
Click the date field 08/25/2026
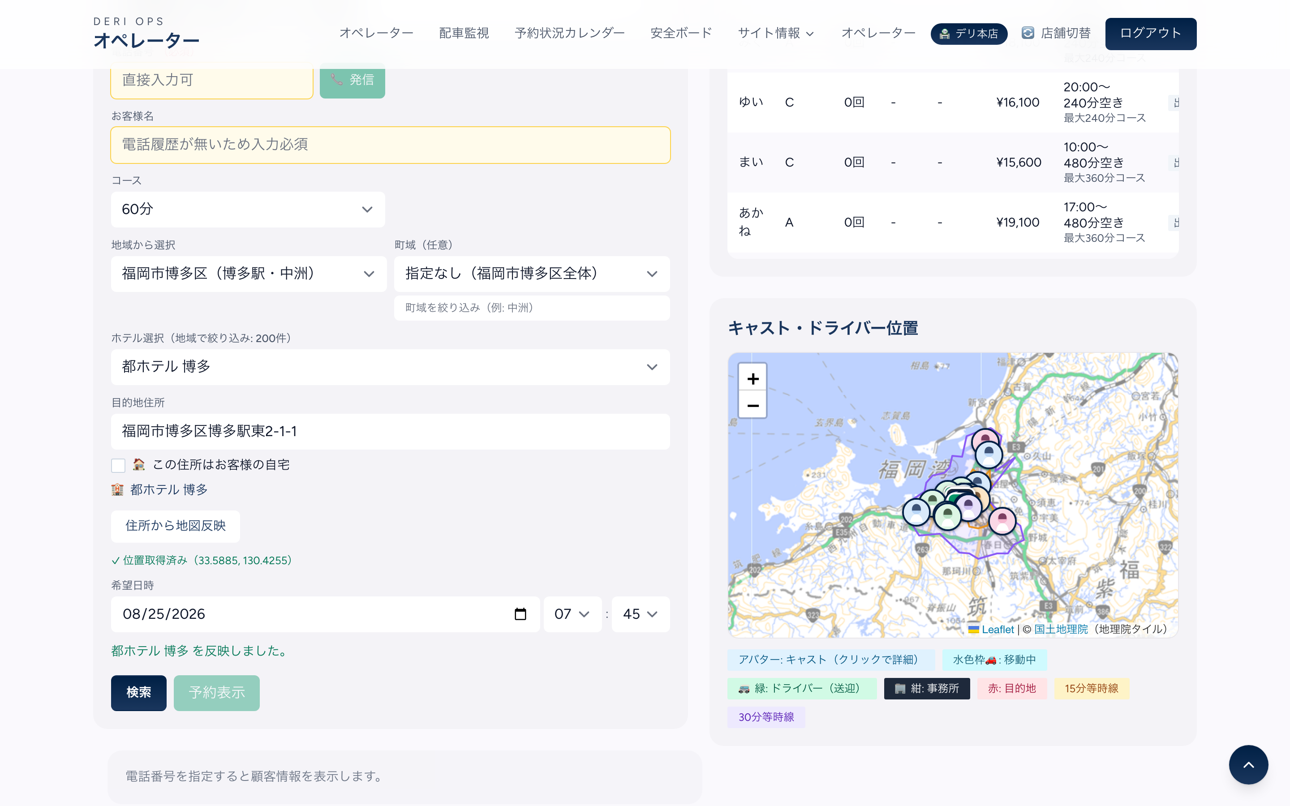click(x=325, y=614)
